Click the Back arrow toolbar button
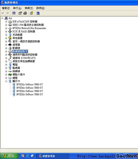This screenshot has width=138, height=159. pyautogui.click(x=3, y=13)
